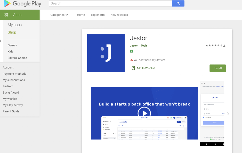Open the Home tab
This screenshot has height=153, width=242.
pyautogui.click(x=81, y=15)
